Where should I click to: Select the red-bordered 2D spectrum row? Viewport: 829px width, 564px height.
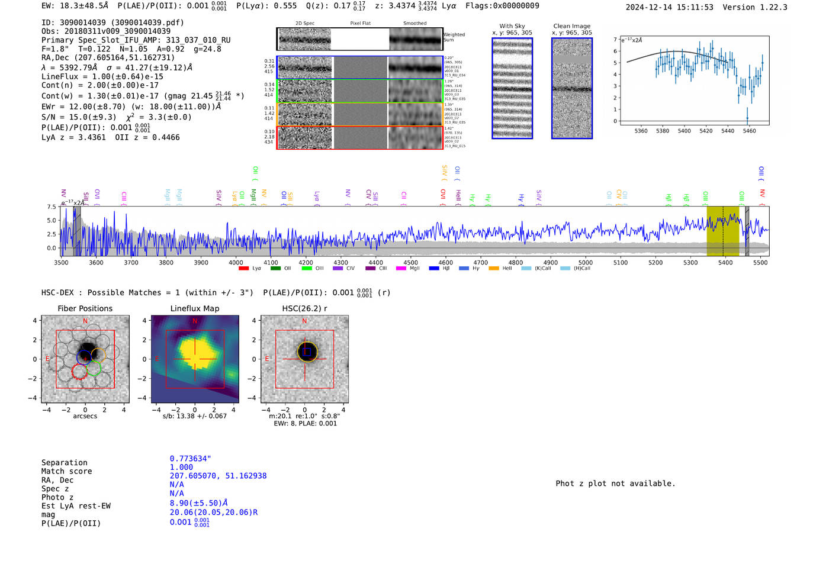305,137
